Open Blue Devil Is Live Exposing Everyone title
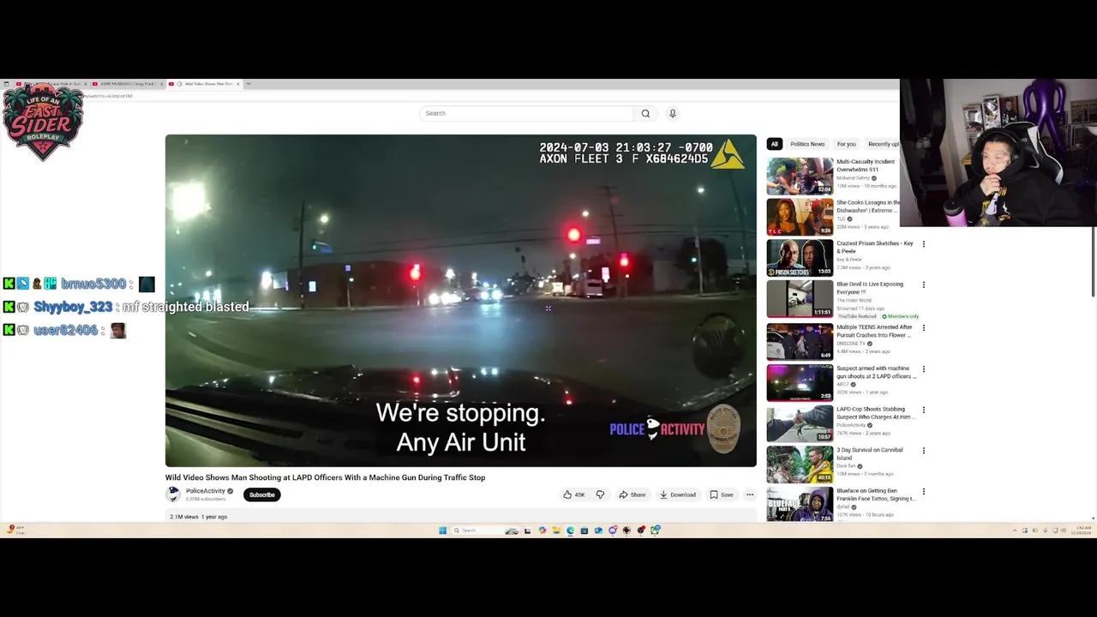Image resolution: width=1097 pixels, height=617 pixels. 869,288
